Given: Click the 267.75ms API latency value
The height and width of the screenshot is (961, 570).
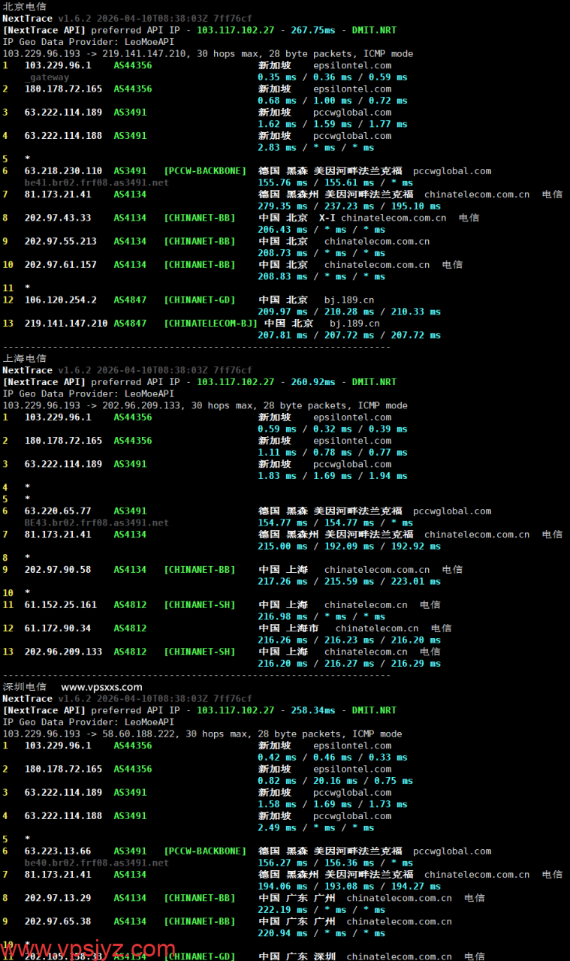Looking at the screenshot, I should coord(312,30).
